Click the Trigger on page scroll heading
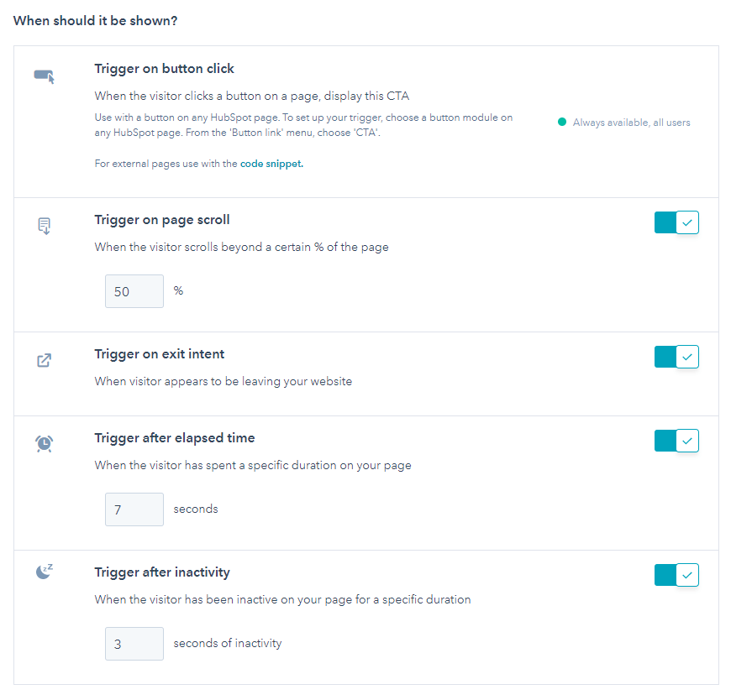Image resolution: width=731 pixels, height=700 pixels. pos(162,220)
